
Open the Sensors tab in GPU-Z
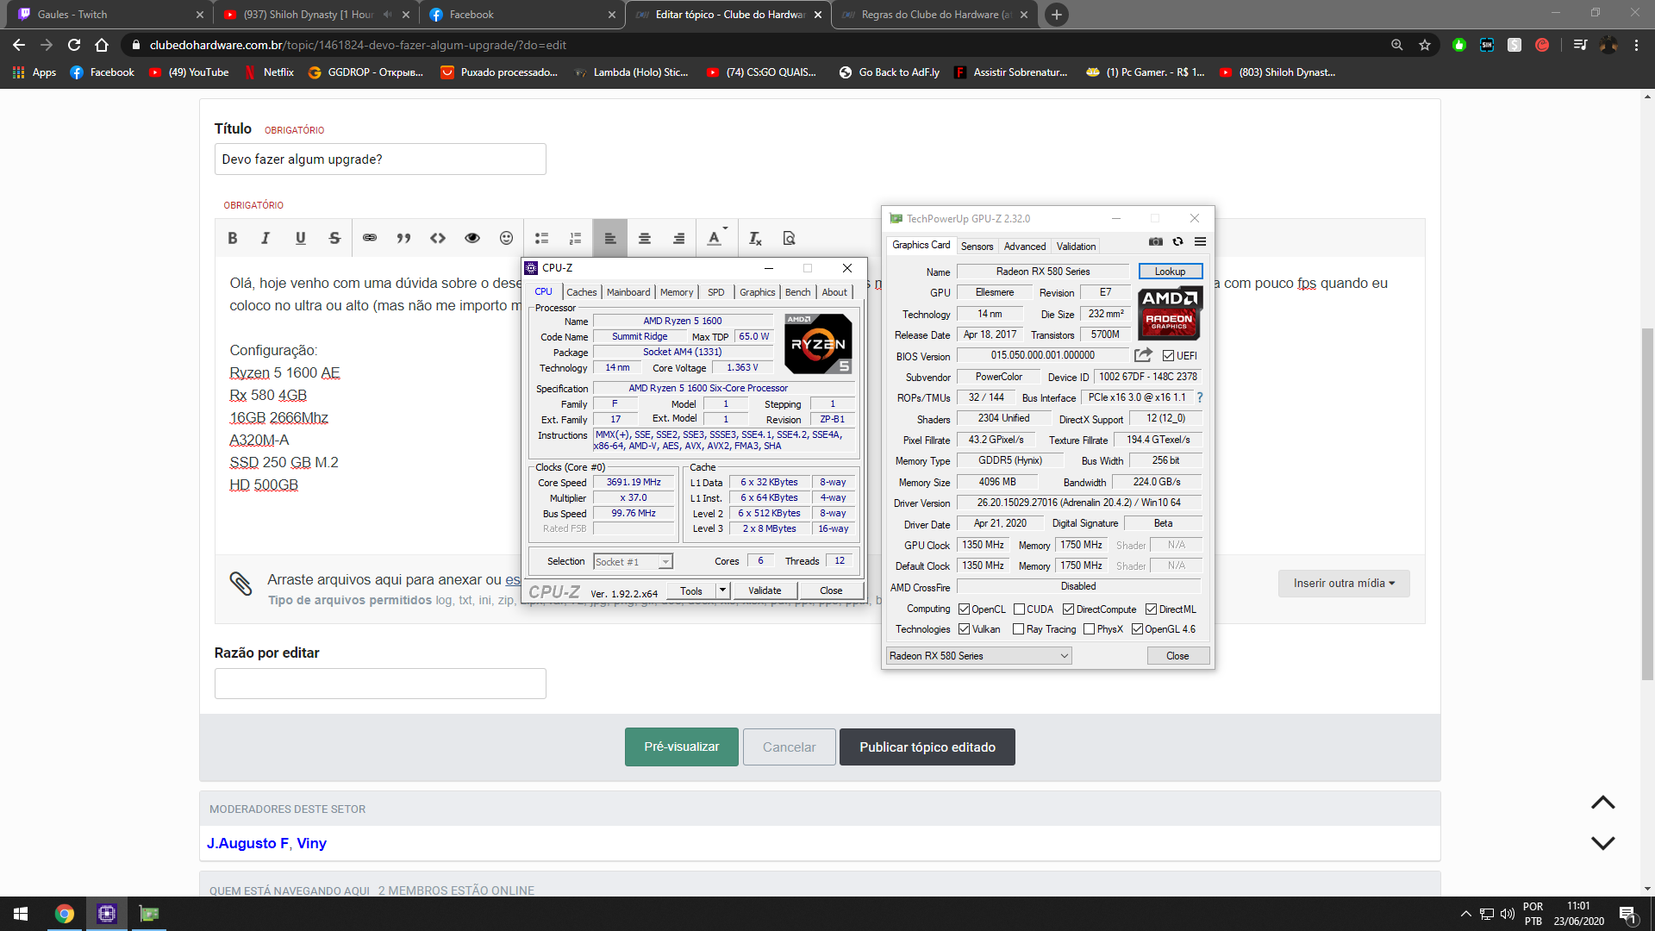pos(977,247)
